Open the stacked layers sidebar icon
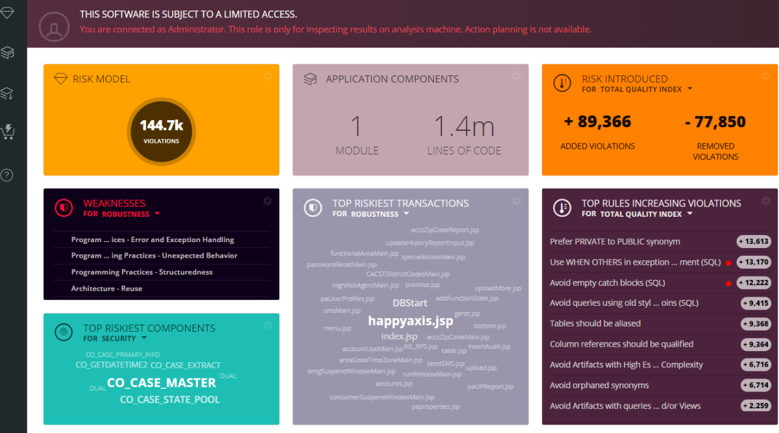Screen dimensions: 779x433 (7, 53)
